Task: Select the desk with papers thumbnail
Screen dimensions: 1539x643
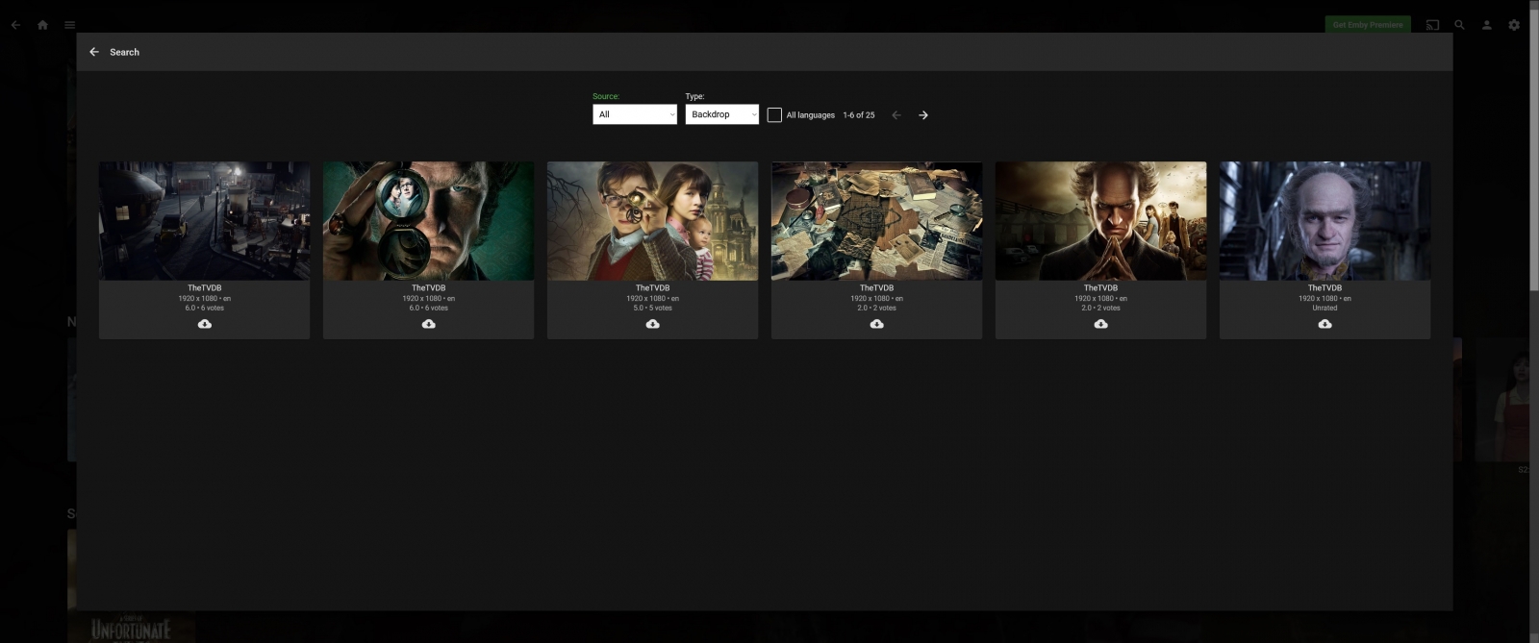Action: 877,221
